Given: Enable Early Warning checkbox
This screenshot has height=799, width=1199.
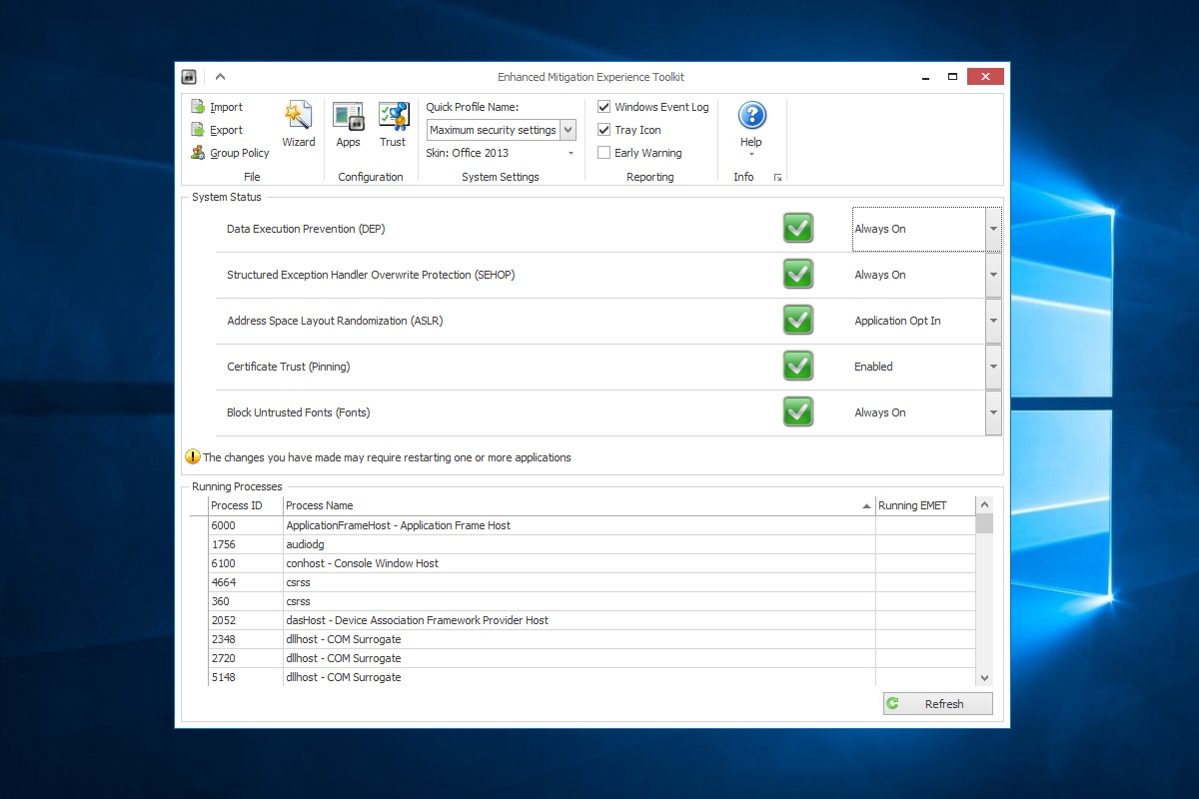Looking at the screenshot, I should 603,153.
